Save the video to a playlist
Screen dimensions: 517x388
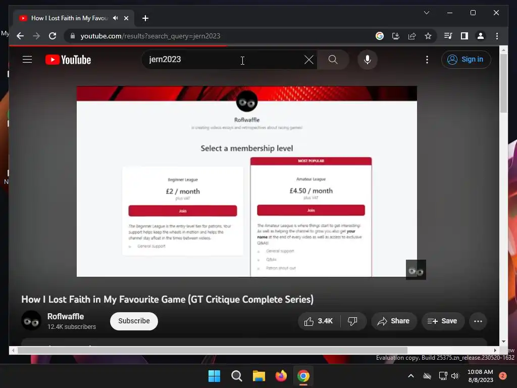pos(443,321)
